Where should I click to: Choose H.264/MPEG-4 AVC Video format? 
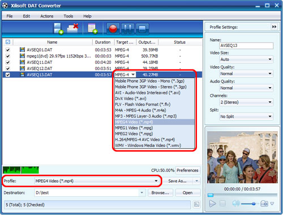tap(155, 140)
